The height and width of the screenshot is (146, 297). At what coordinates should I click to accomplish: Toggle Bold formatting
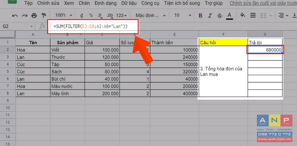[x=200, y=16]
